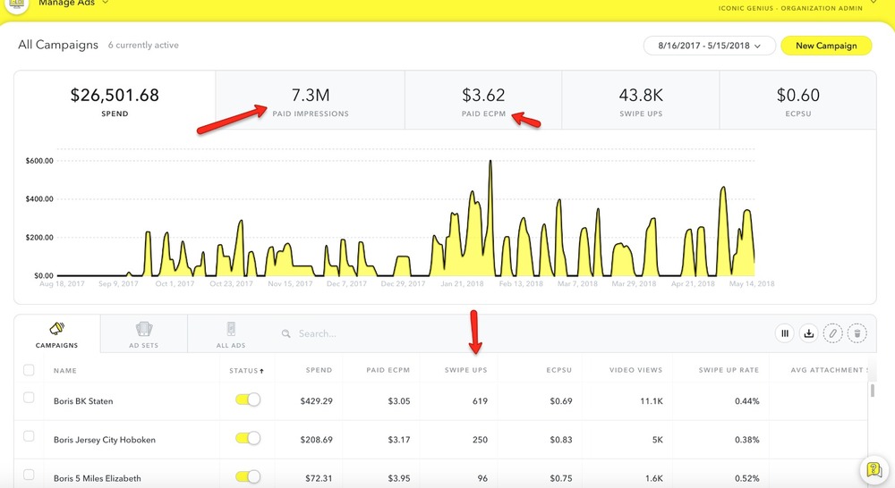Viewport: 895px width, 488px height.
Task: Click the megaphone Campaigns icon
Action: (x=56, y=329)
